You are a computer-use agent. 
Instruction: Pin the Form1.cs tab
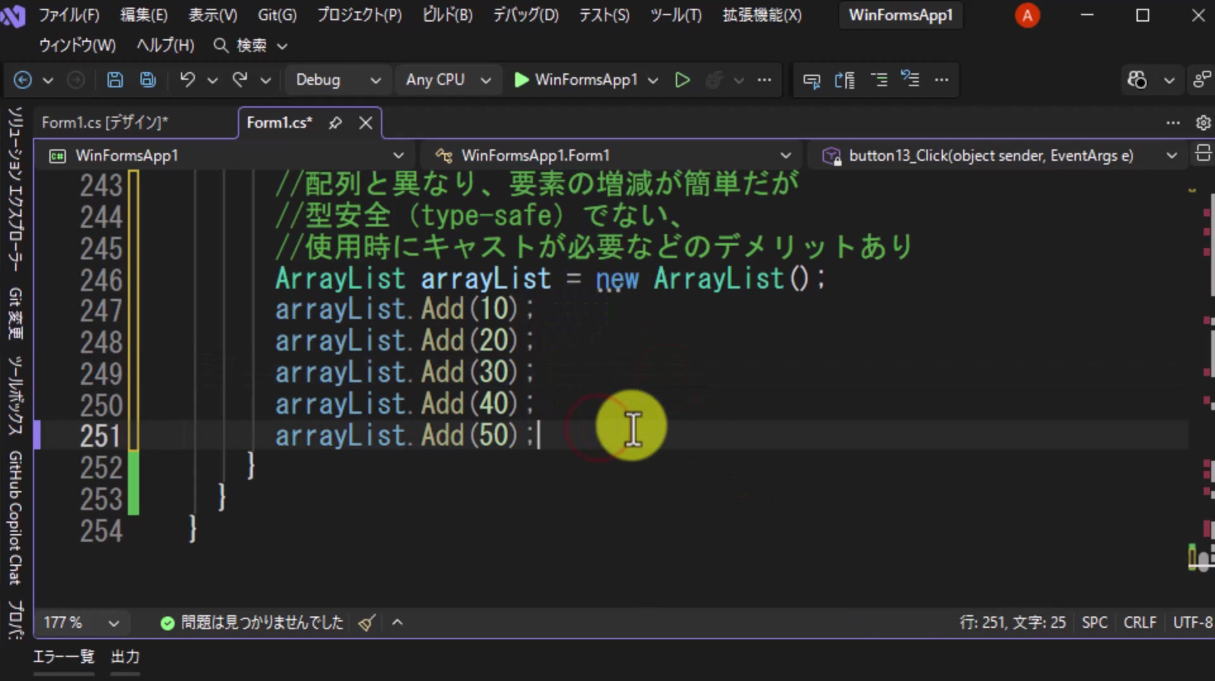click(x=335, y=123)
